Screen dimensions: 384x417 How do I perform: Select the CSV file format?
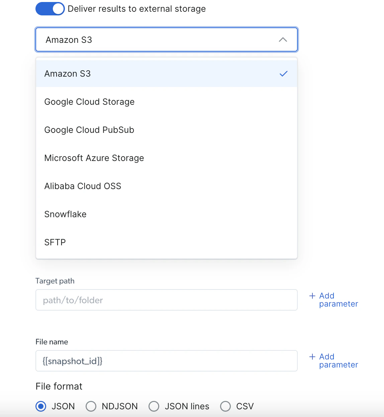[x=225, y=406]
